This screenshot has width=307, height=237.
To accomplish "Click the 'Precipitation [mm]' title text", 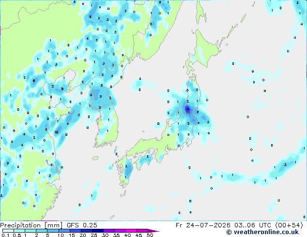I will [31, 225].
